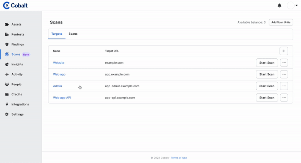
Task: Open Assets folder icon in sidebar
Action: point(7,24)
